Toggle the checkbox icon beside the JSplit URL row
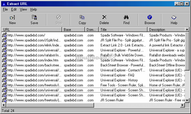The image size is (191, 114). pyautogui.click(x=4, y=40)
